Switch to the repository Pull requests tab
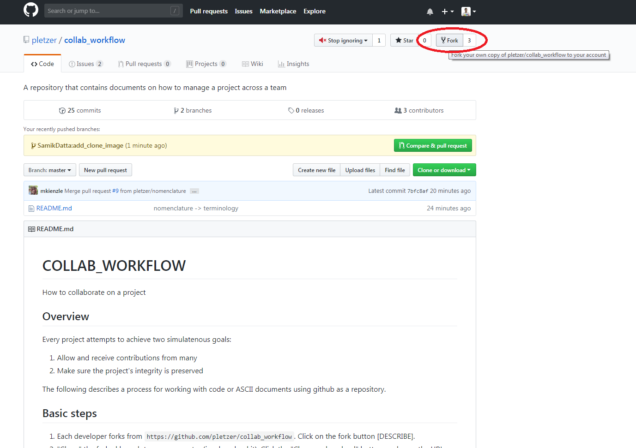 coord(145,64)
